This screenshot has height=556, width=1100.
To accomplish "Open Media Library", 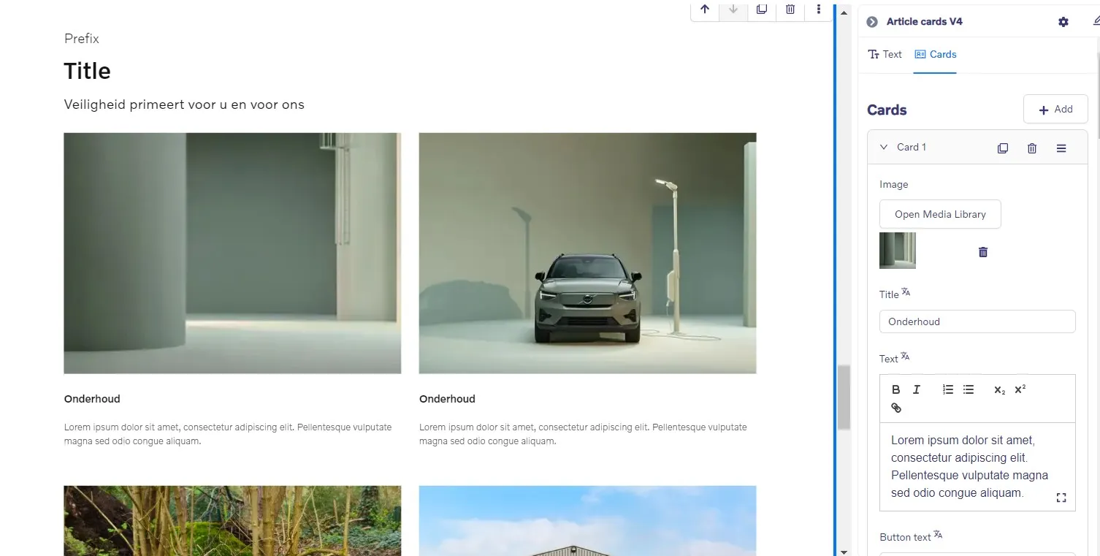I will tap(940, 214).
